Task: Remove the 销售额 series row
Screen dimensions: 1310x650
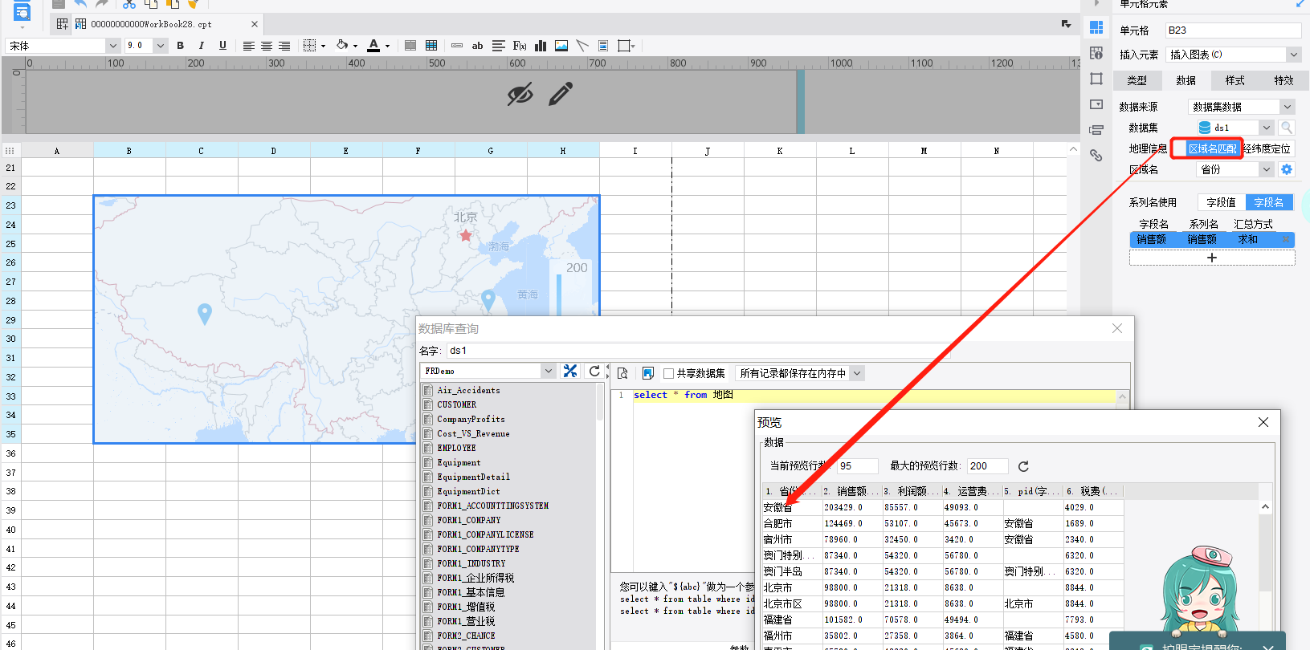Action: click(1285, 239)
